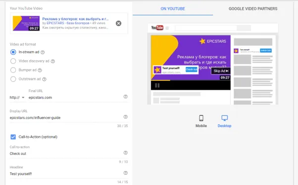
Task: Uncheck Call-to-Action (optional) checkbox
Action: click(x=13, y=137)
